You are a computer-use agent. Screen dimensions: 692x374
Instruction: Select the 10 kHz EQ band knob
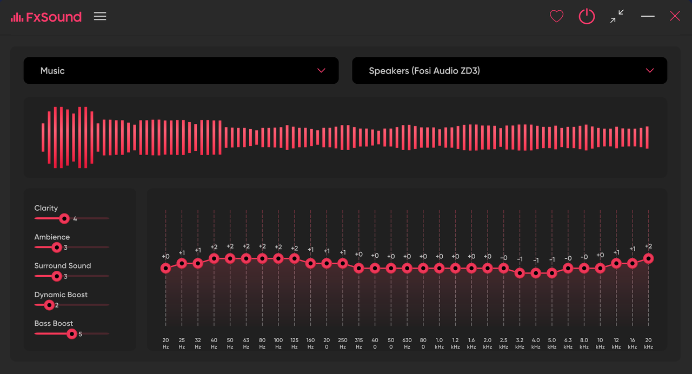600,268
